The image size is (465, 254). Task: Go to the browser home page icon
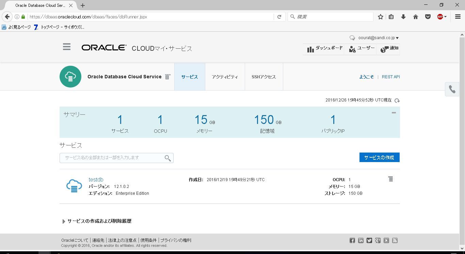pos(416,17)
